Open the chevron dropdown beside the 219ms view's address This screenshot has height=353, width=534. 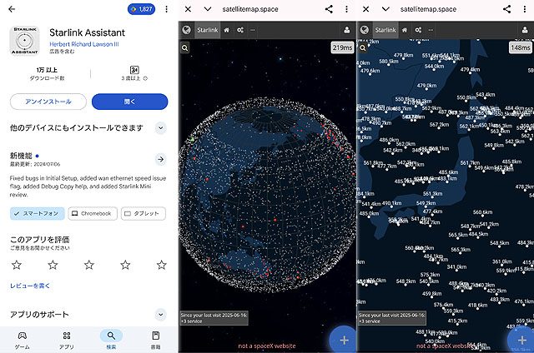[208, 9]
